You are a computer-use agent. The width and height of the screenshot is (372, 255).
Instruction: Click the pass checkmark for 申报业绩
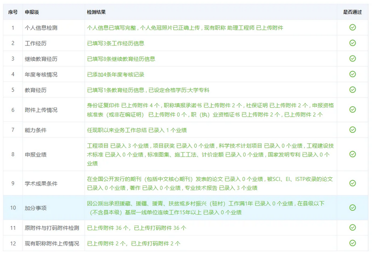(x=353, y=154)
